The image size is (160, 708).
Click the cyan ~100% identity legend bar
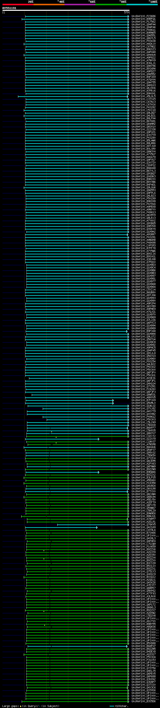pyautogui.click(x=142, y=5)
